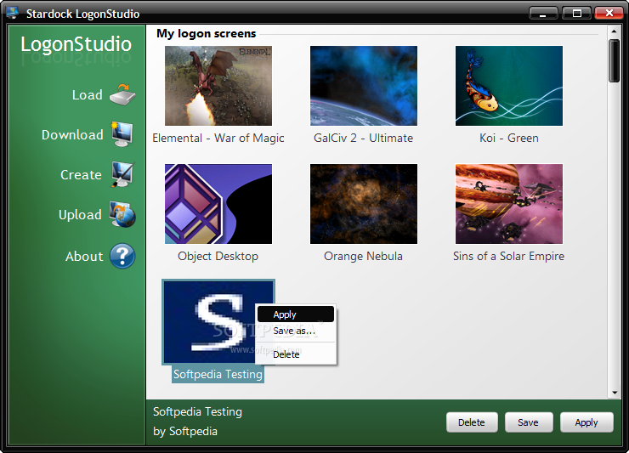This screenshot has height=453, width=629.
Task: Click the LogonStudio logo text
Action: point(76,44)
